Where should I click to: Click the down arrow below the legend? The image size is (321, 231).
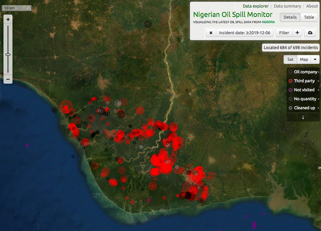click(303, 117)
